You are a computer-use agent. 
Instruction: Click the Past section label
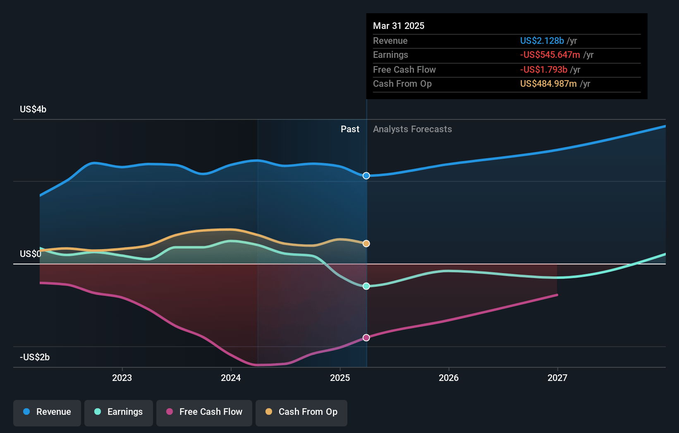click(x=350, y=129)
